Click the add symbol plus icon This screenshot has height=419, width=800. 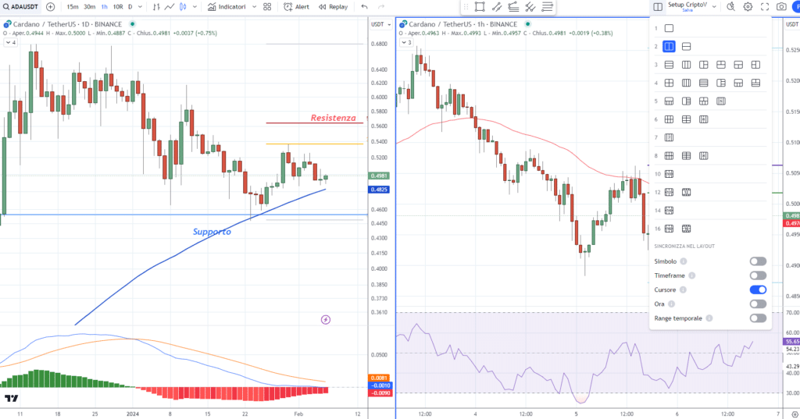pos(50,7)
